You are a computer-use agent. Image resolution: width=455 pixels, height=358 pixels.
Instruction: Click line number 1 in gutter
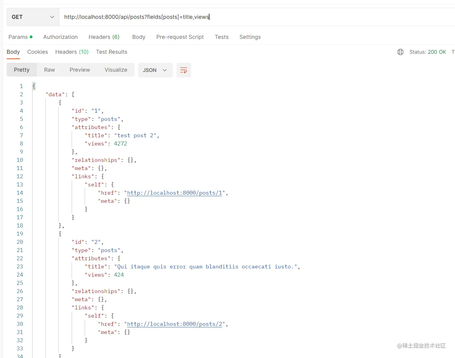click(x=22, y=86)
